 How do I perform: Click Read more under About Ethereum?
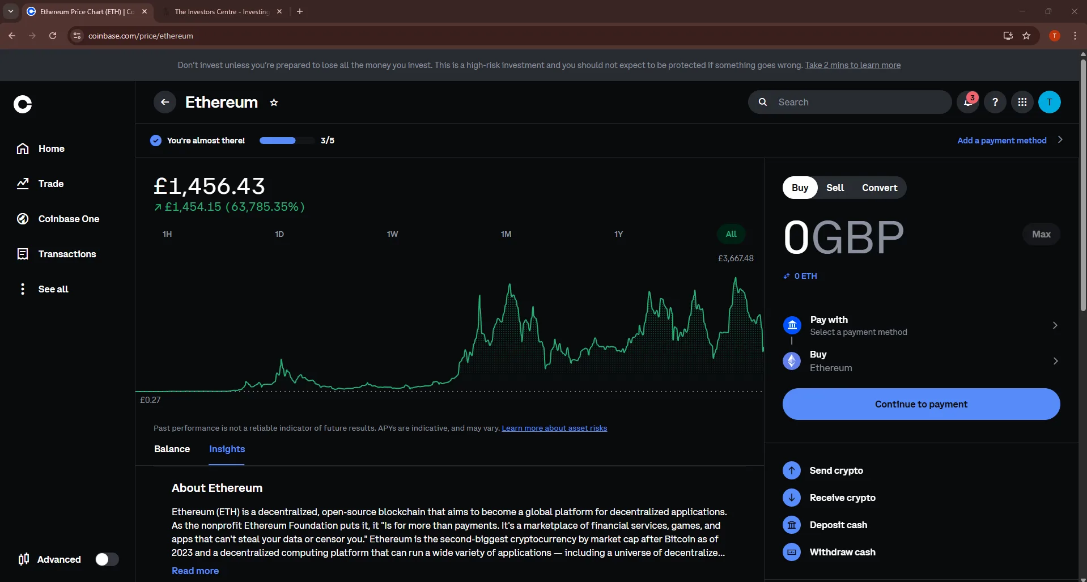[195, 571]
